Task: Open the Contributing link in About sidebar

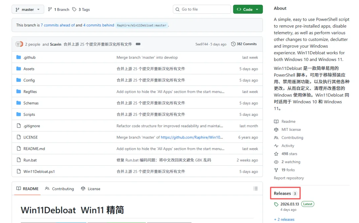Action: click(292, 137)
